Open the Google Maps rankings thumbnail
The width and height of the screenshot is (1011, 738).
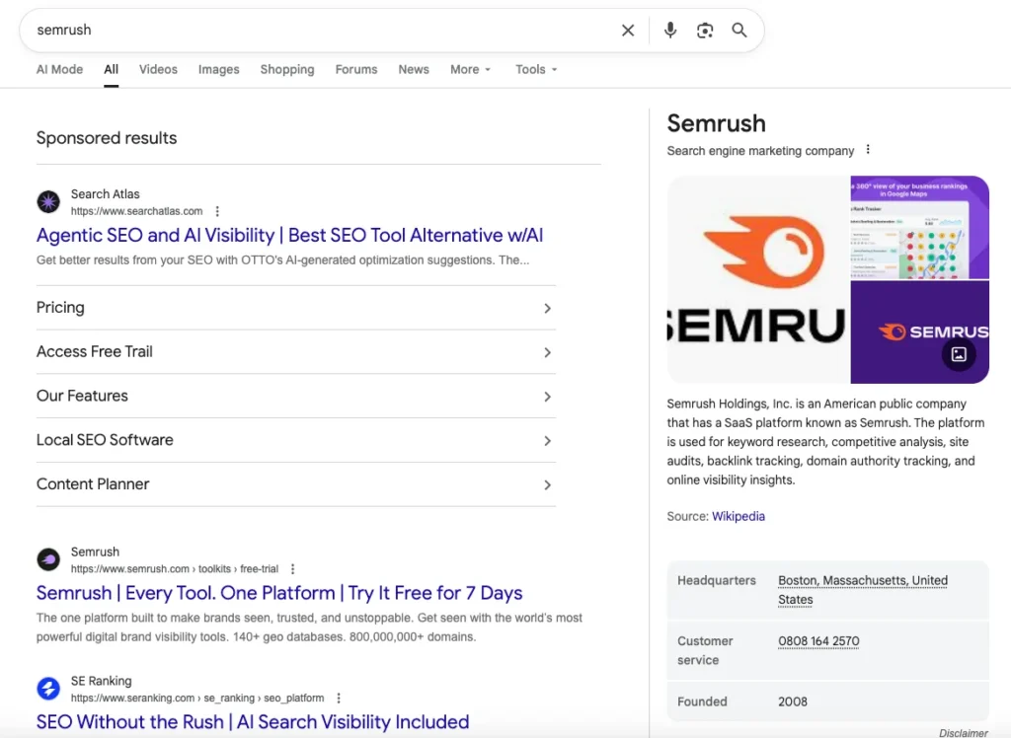click(919, 227)
